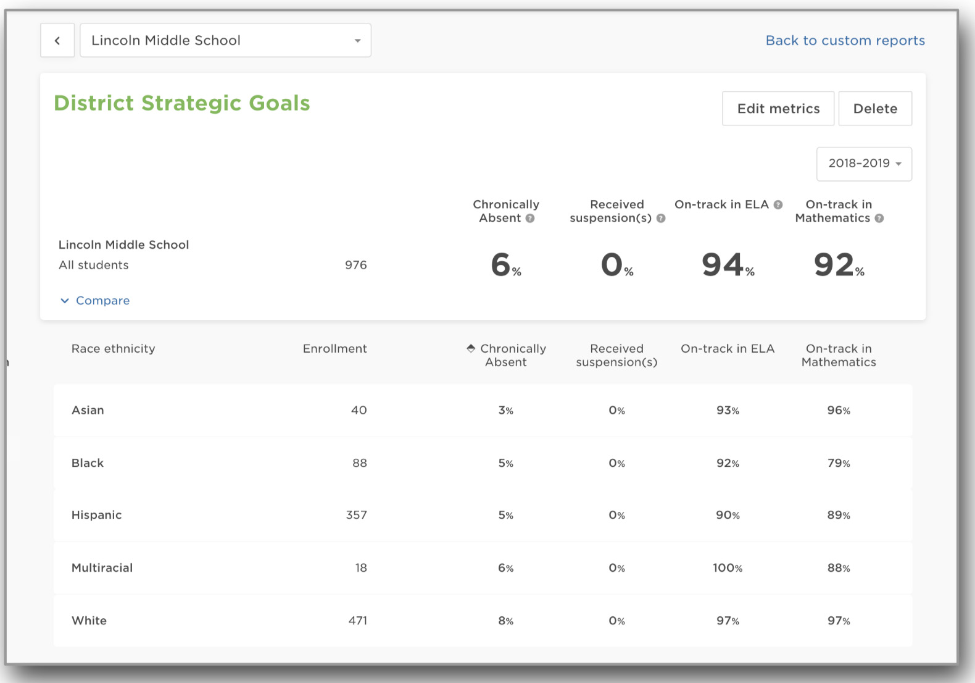Sort by Enrollment column header
The image size is (975, 683).
334,349
